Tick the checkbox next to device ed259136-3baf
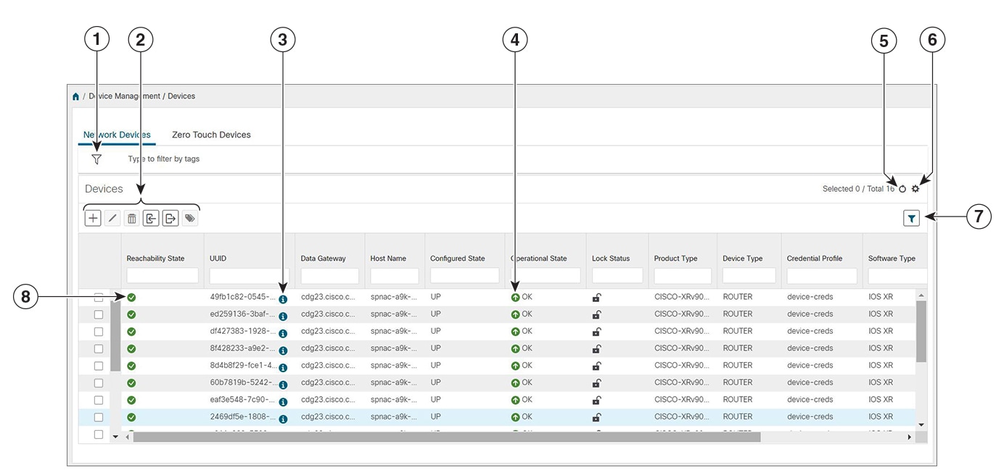Screen dimensions: 1004x475 click(x=99, y=314)
